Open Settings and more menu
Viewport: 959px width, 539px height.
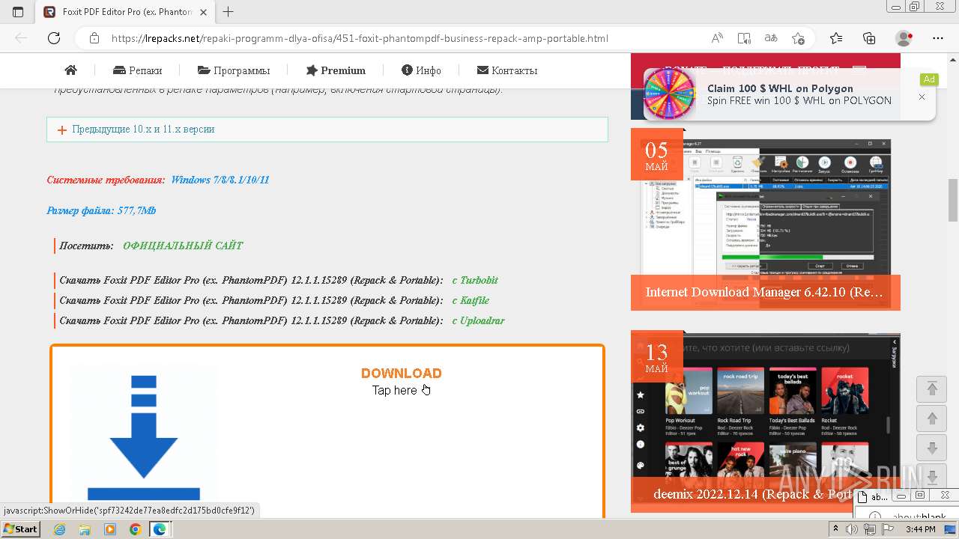(x=938, y=38)
